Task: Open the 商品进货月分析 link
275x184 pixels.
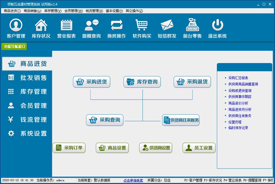Action: click(240, 109)
